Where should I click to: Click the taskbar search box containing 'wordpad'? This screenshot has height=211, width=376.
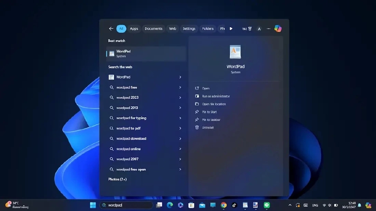[x=126, y=205]
